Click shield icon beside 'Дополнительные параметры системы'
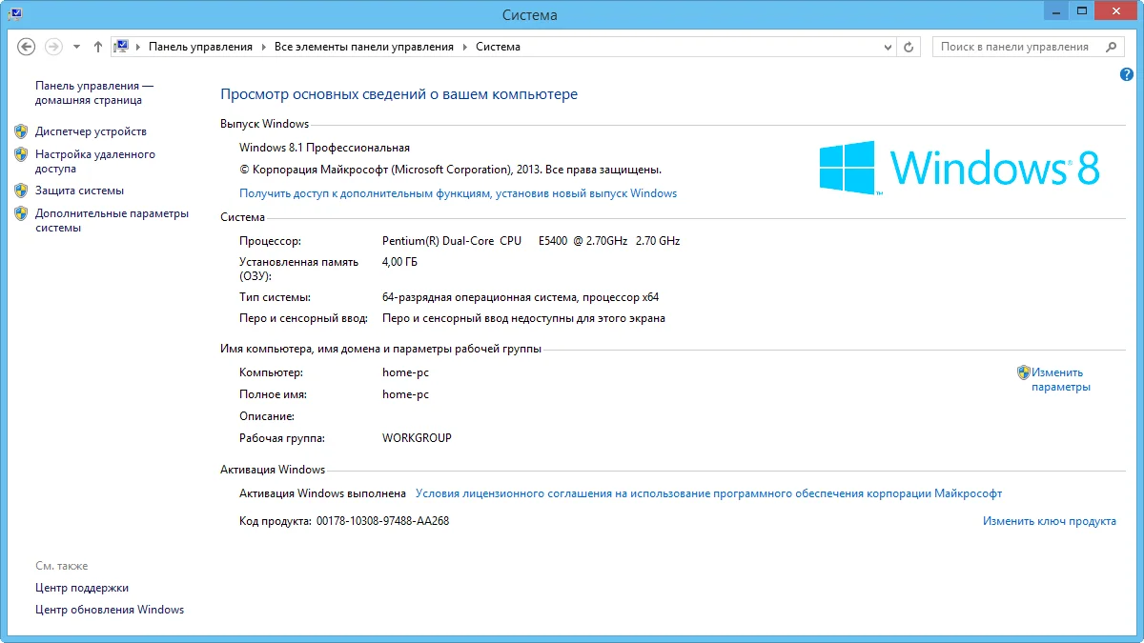 coord(21,212)
